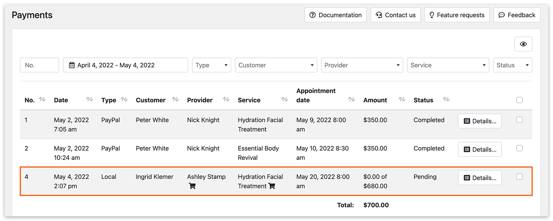Open the Type filter dropdown

coord(211,65)
